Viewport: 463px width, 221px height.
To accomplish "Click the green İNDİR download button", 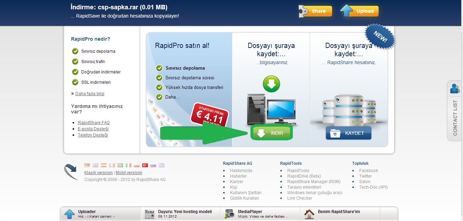I will tap(272, 133).
